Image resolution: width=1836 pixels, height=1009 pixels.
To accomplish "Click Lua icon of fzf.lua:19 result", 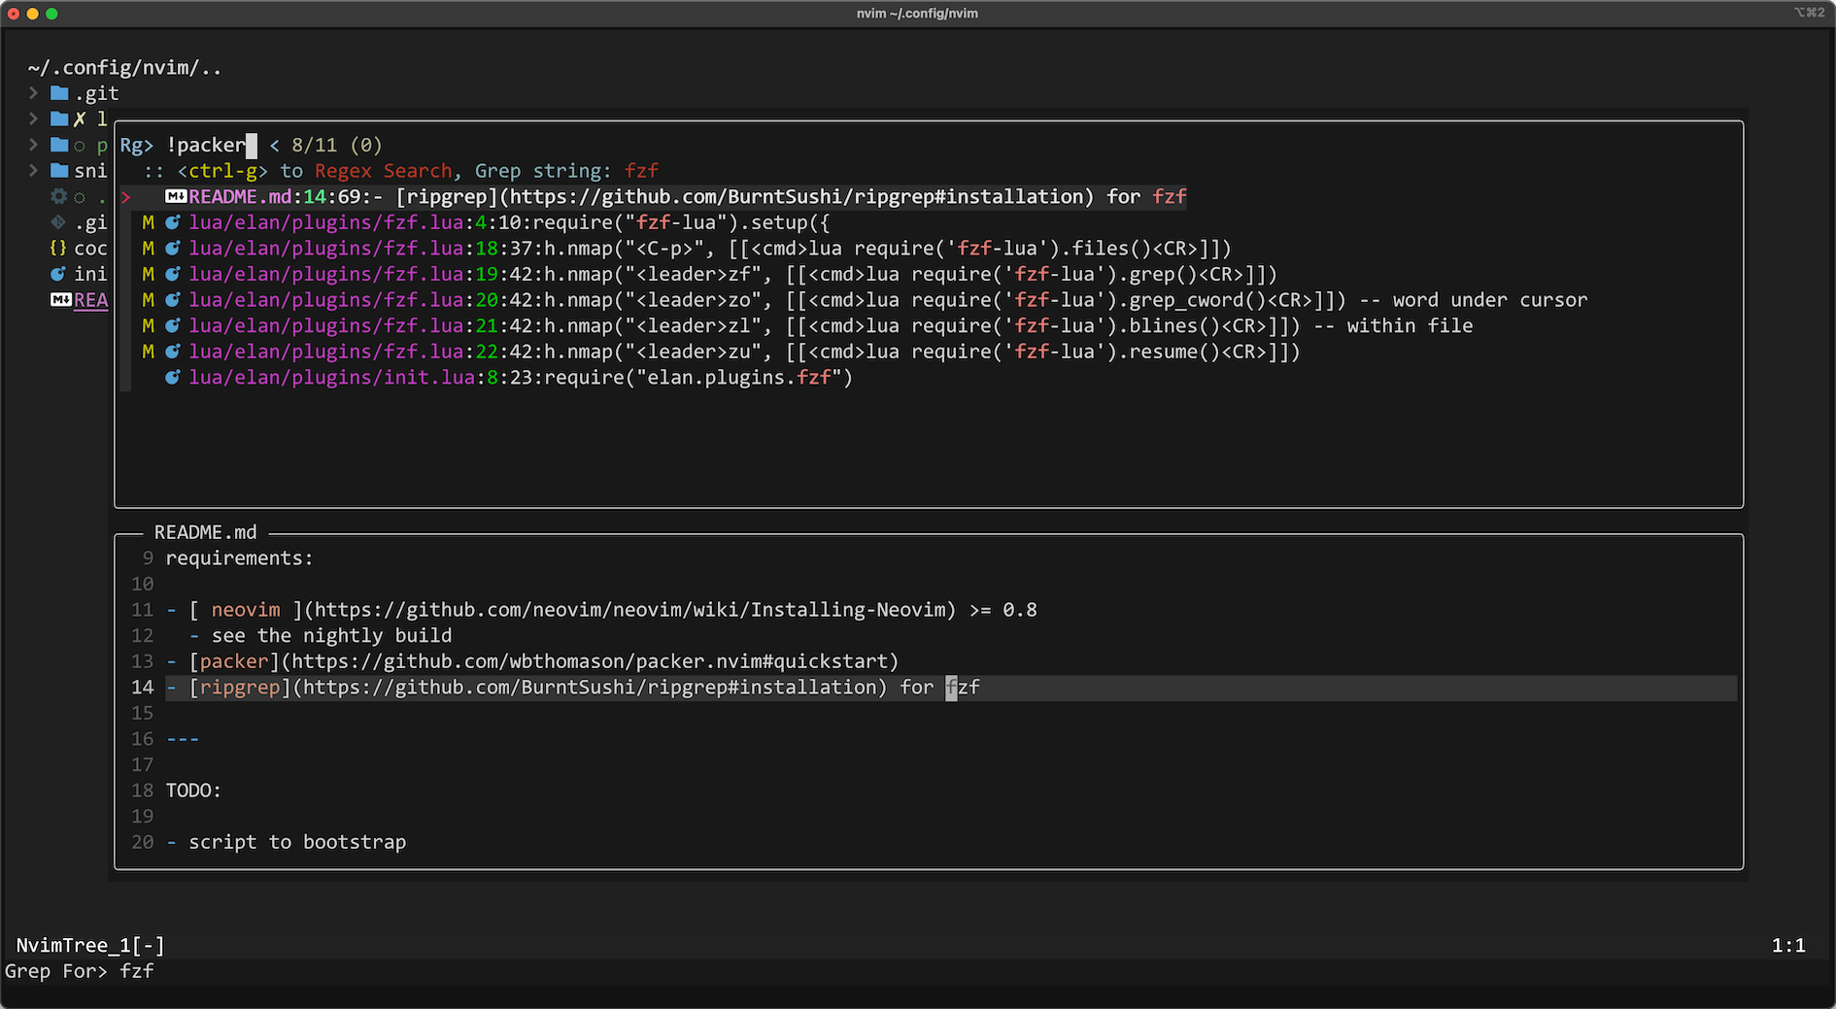I will [x=173, y=274].
